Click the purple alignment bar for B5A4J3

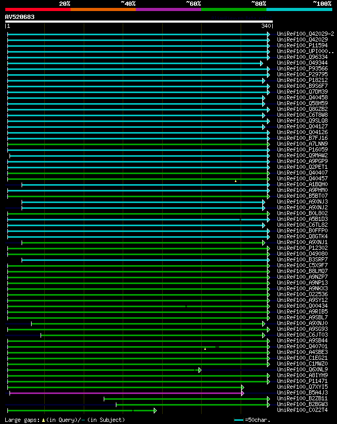(x=125, y=393)
